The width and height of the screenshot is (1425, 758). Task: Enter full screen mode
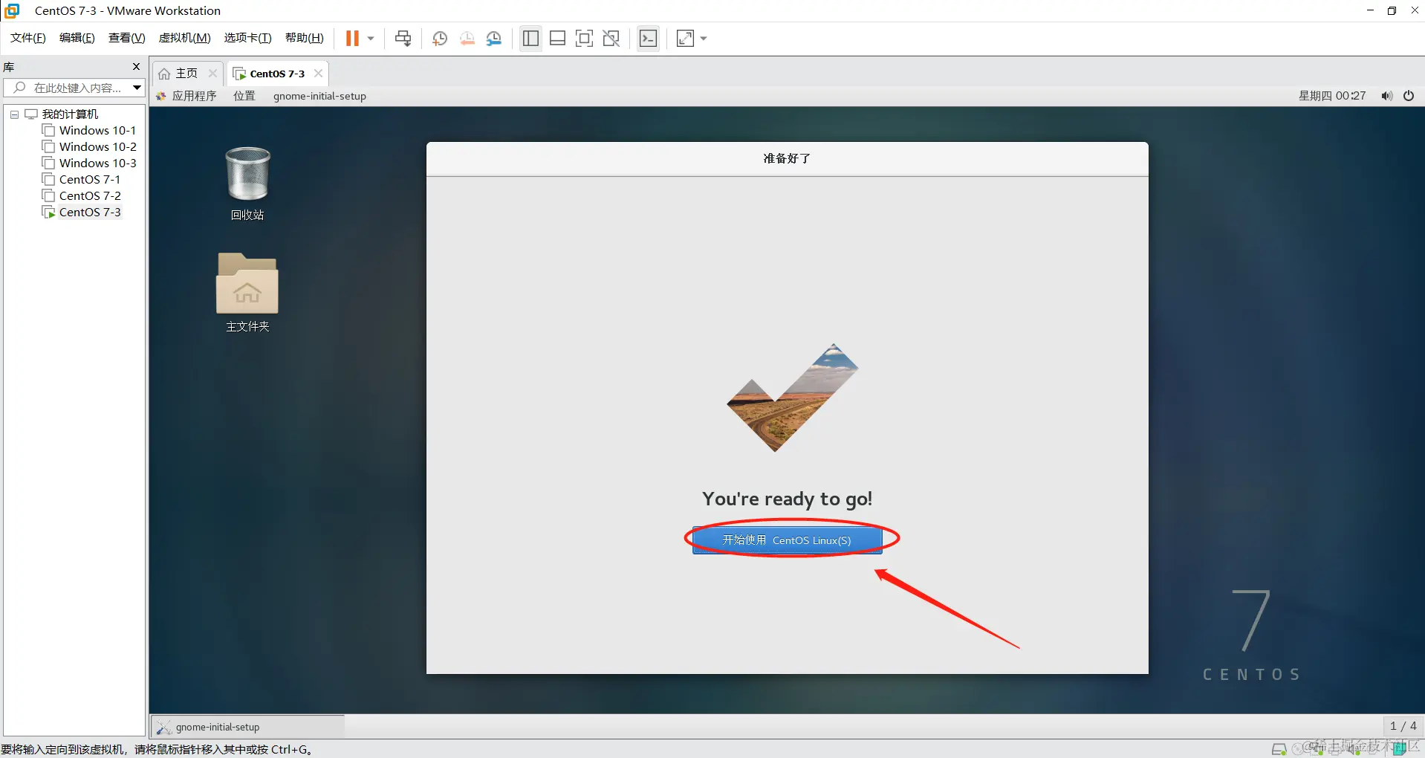pos(585,39)
